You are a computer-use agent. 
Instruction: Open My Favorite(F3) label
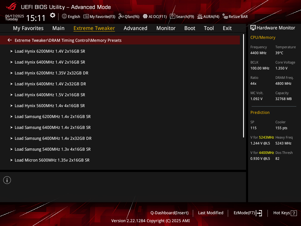click(102, 16)
